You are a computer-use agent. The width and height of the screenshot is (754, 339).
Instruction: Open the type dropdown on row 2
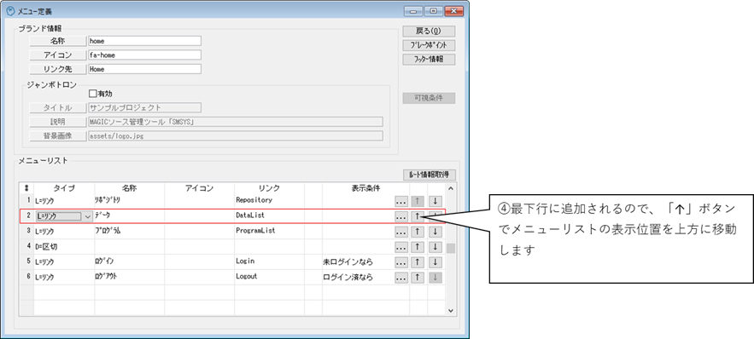click(x=87, y=216)
